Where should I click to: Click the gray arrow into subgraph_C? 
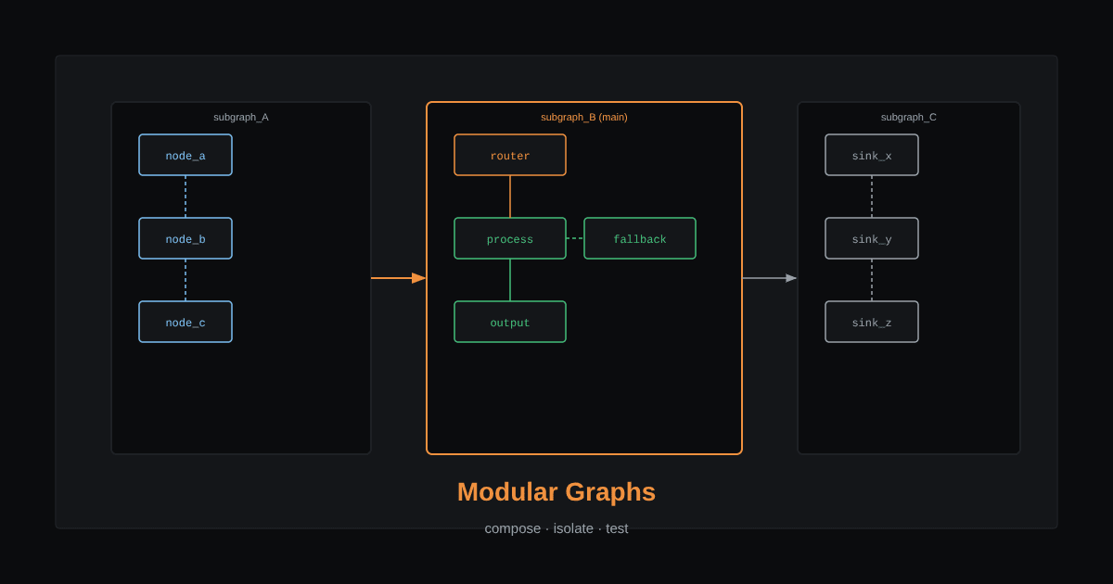770,278
